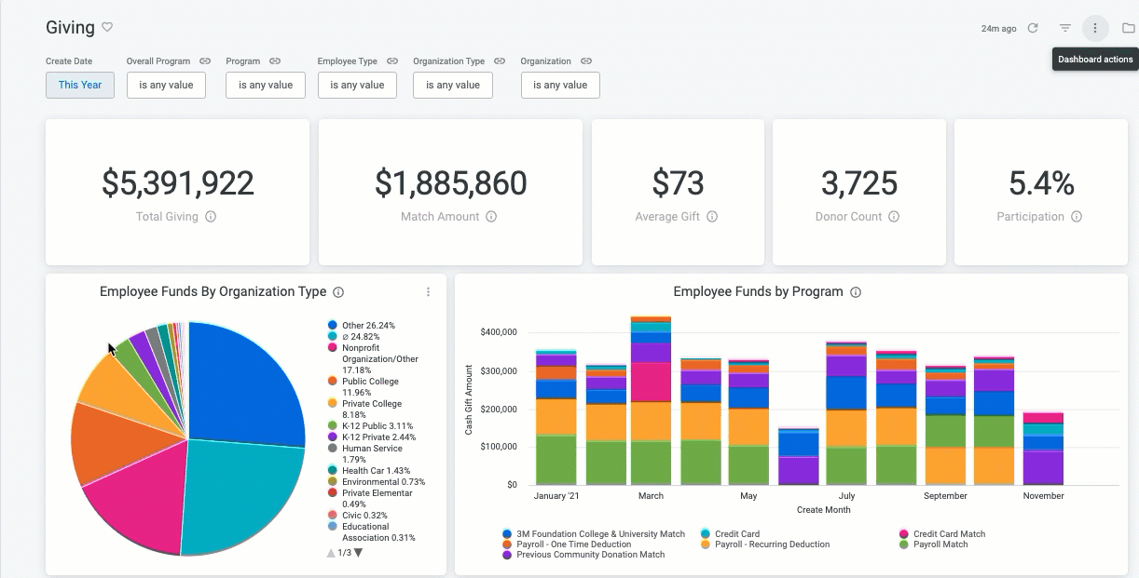Click link icon beside Employee Type filter

coord(392,61)
